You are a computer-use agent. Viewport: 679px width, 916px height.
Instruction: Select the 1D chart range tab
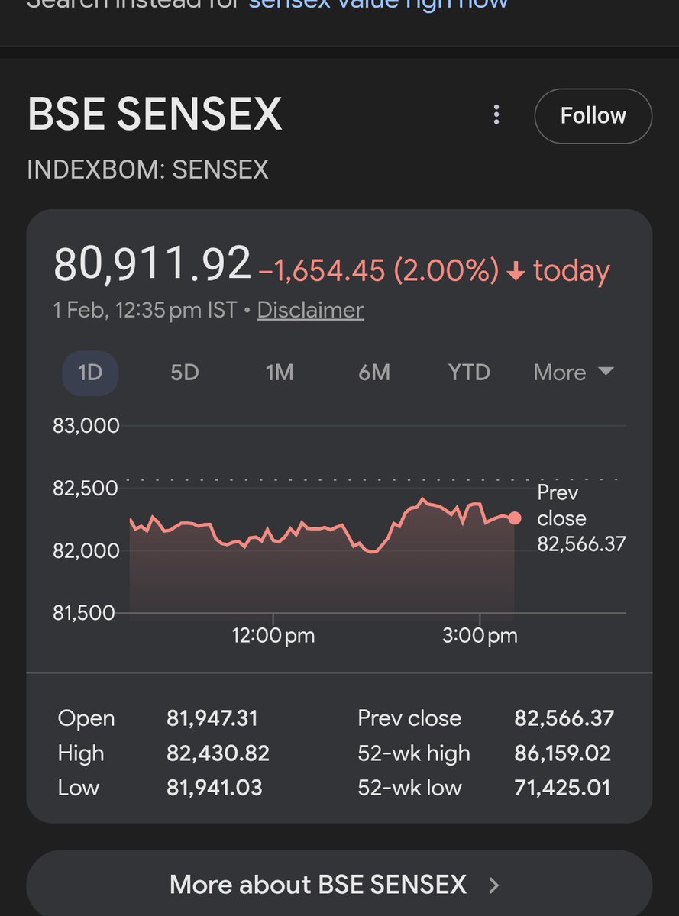pos(90,373)
